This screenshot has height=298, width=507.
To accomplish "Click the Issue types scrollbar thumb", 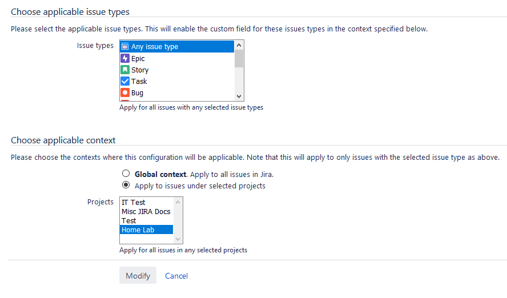I will pyautogui.click(x=239, y=59).
